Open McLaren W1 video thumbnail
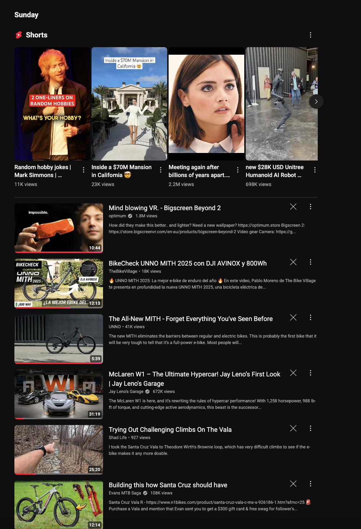361x529 pixels. click(x=59, y=394)
